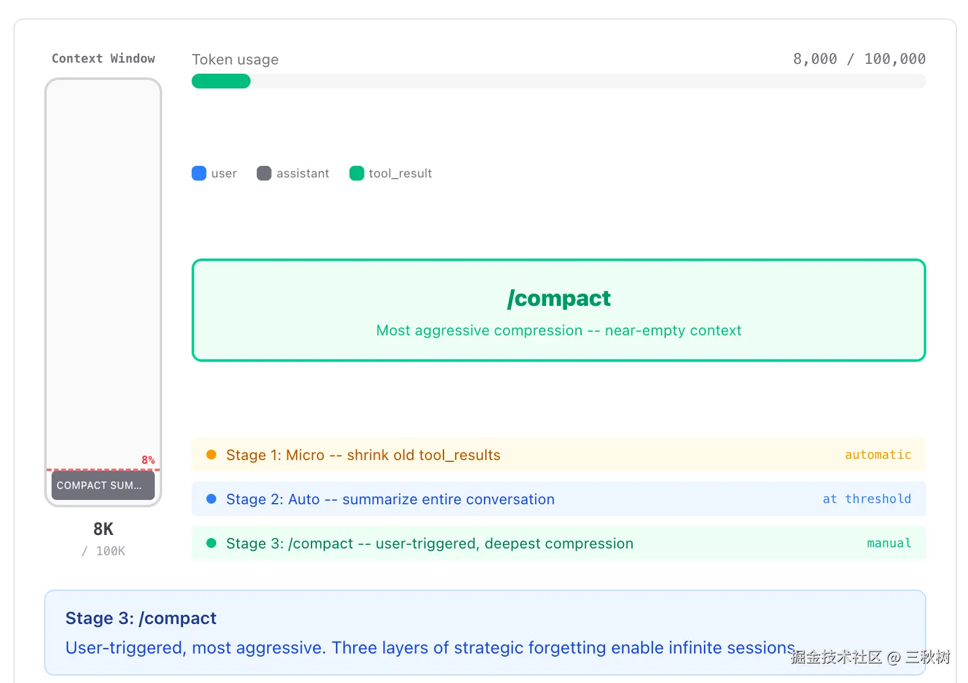The height and width of the screenshot is (683, 968).
Task: Click the red 8% threshold marker
Action: (x=148, y=460)
